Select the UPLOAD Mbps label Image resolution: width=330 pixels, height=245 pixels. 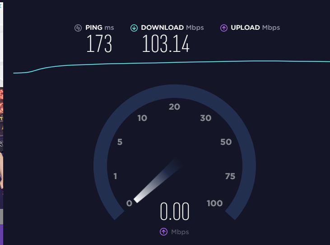255,28
